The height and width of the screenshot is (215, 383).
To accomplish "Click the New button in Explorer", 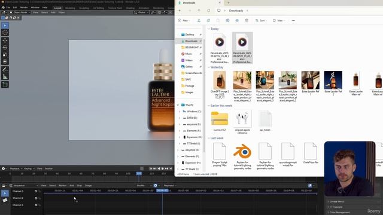I will coord(184,20).
